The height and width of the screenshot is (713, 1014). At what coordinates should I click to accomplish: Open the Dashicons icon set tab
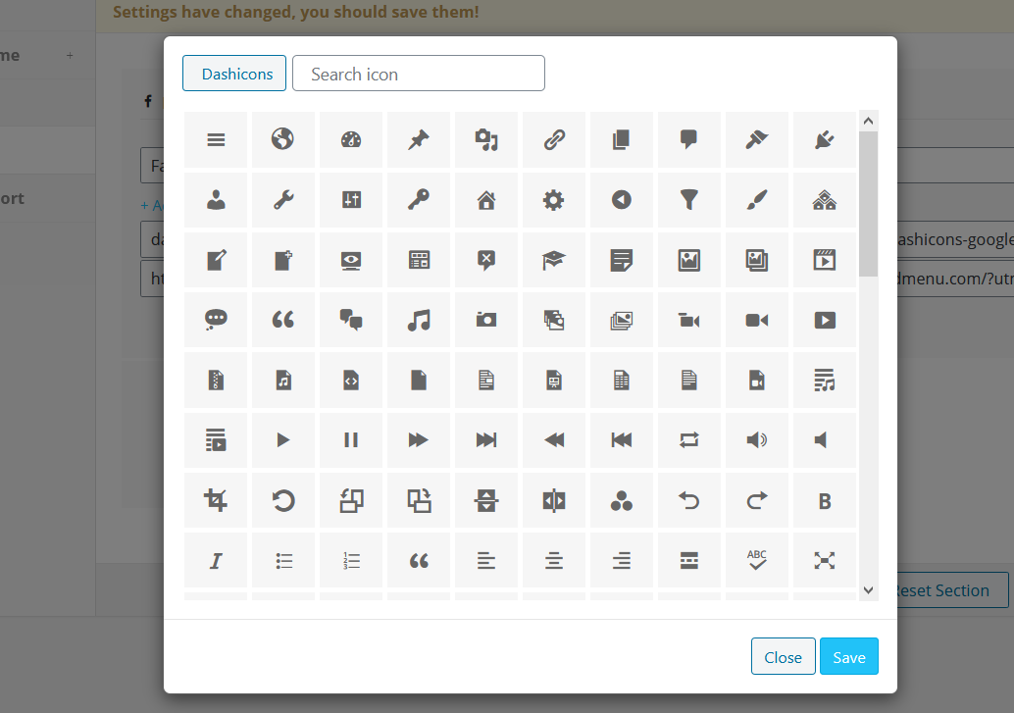(234, 74)
